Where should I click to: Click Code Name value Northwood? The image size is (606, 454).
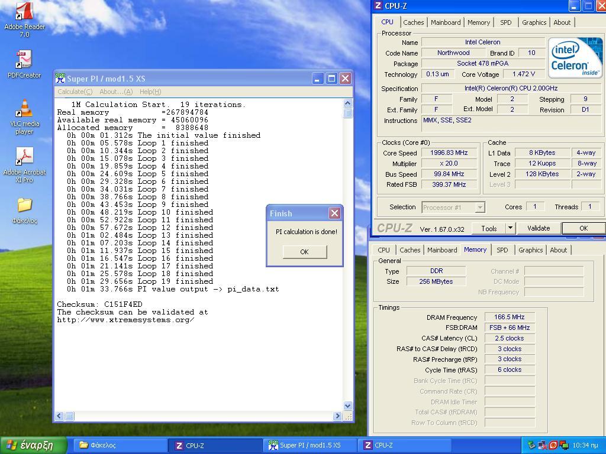coord(453,53)
